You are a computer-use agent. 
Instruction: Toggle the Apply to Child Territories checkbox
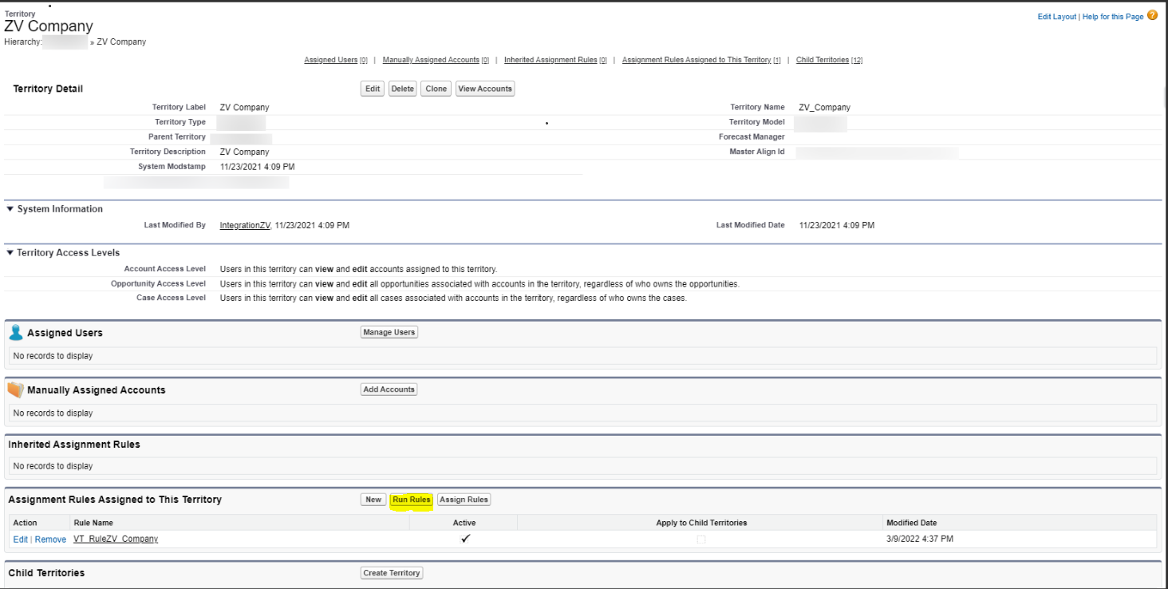701,540
